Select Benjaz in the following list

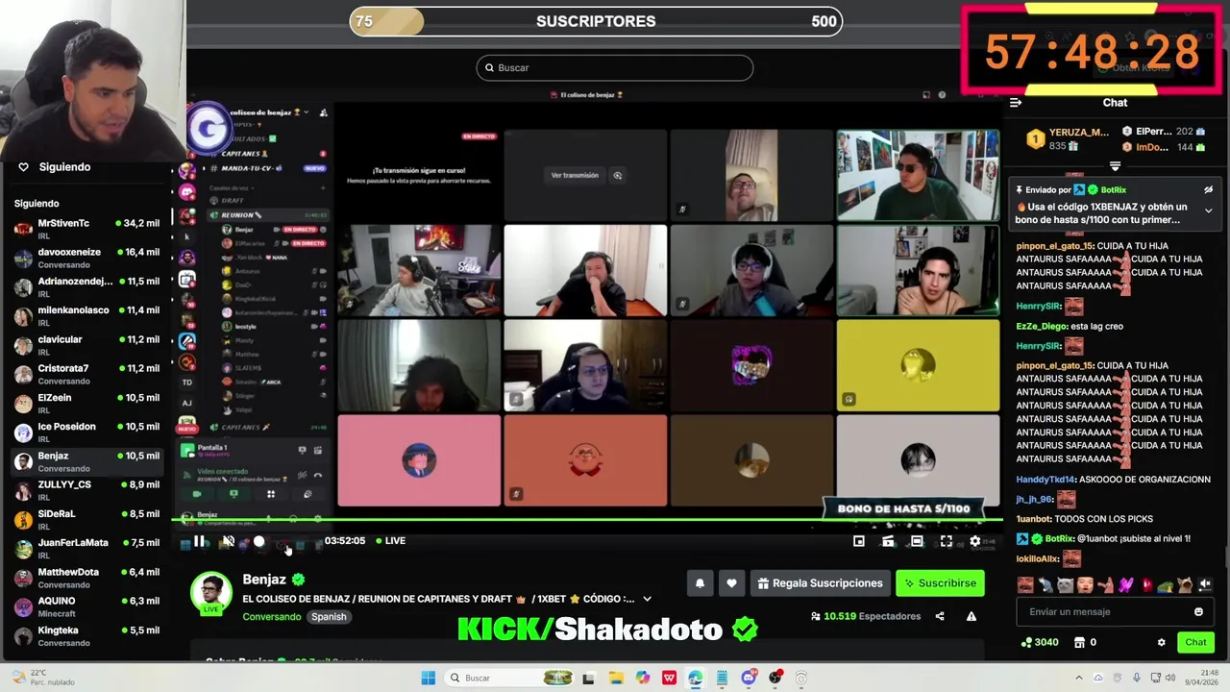86,461
